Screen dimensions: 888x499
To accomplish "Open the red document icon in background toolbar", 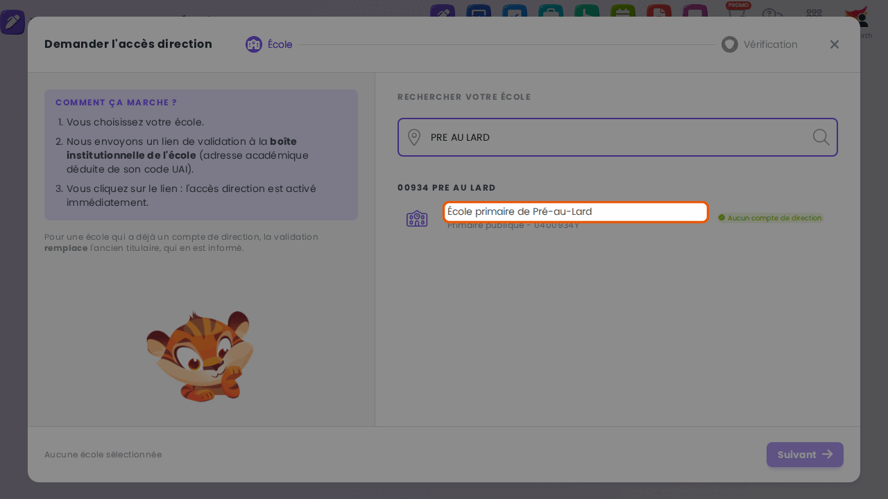I will coord(659,11).
